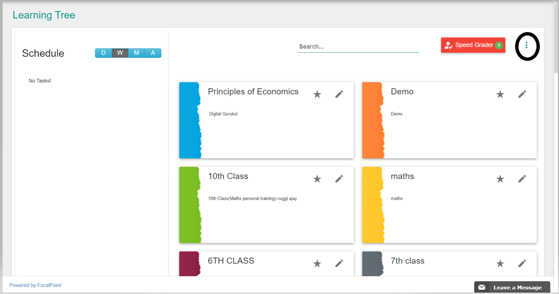Open the three-dot more options menu
Image resolution: width=559 pixels, height=294 pixels.
[526, 45]
